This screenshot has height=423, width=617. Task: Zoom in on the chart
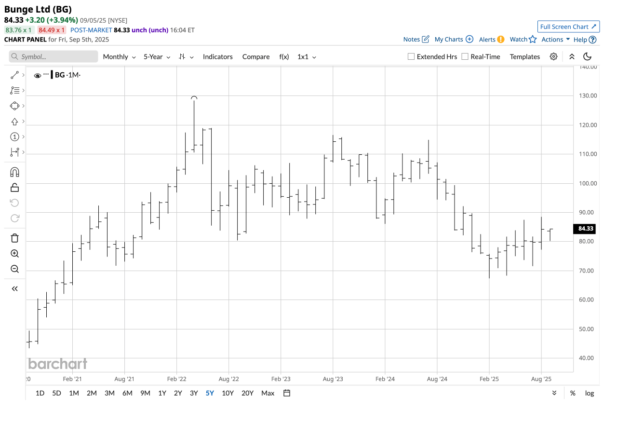pos(14,253)
